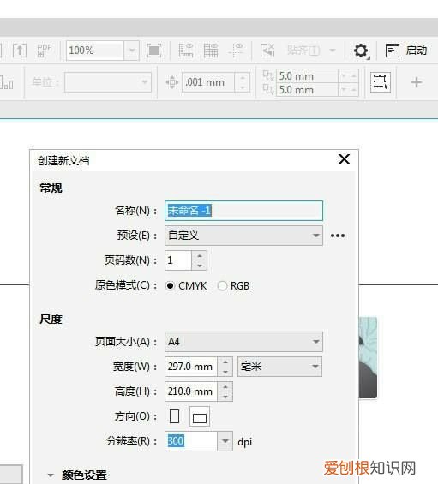Click the duplicate distance vertical icon
This screenshot has width=438, height=484.
pyautogui.click(x=267, y=89)
